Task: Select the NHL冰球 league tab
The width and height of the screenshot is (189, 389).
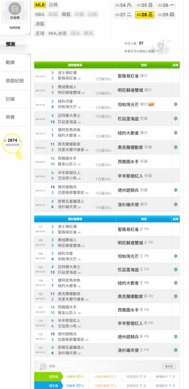Action: (x=58, y=33)
